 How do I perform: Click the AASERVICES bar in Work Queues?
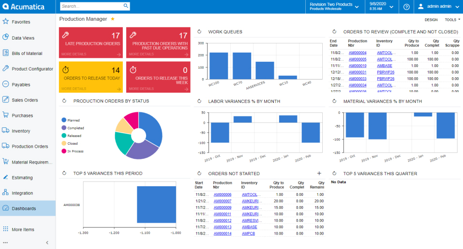tap(265, 70)
